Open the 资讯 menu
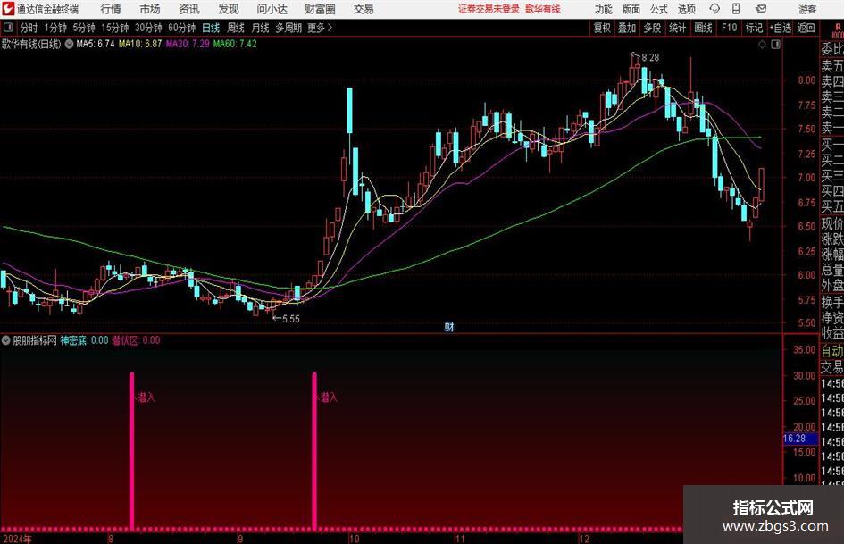 [x=189, y=9]
